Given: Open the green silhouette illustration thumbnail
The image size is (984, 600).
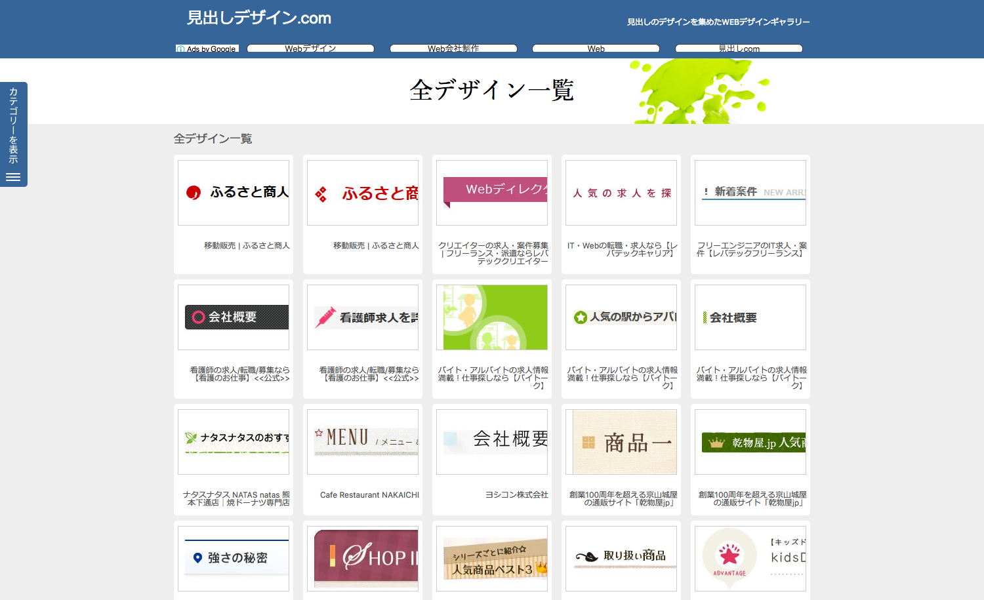Looking at the screenshot, I should pyautogui.click(x=492, y=317).
